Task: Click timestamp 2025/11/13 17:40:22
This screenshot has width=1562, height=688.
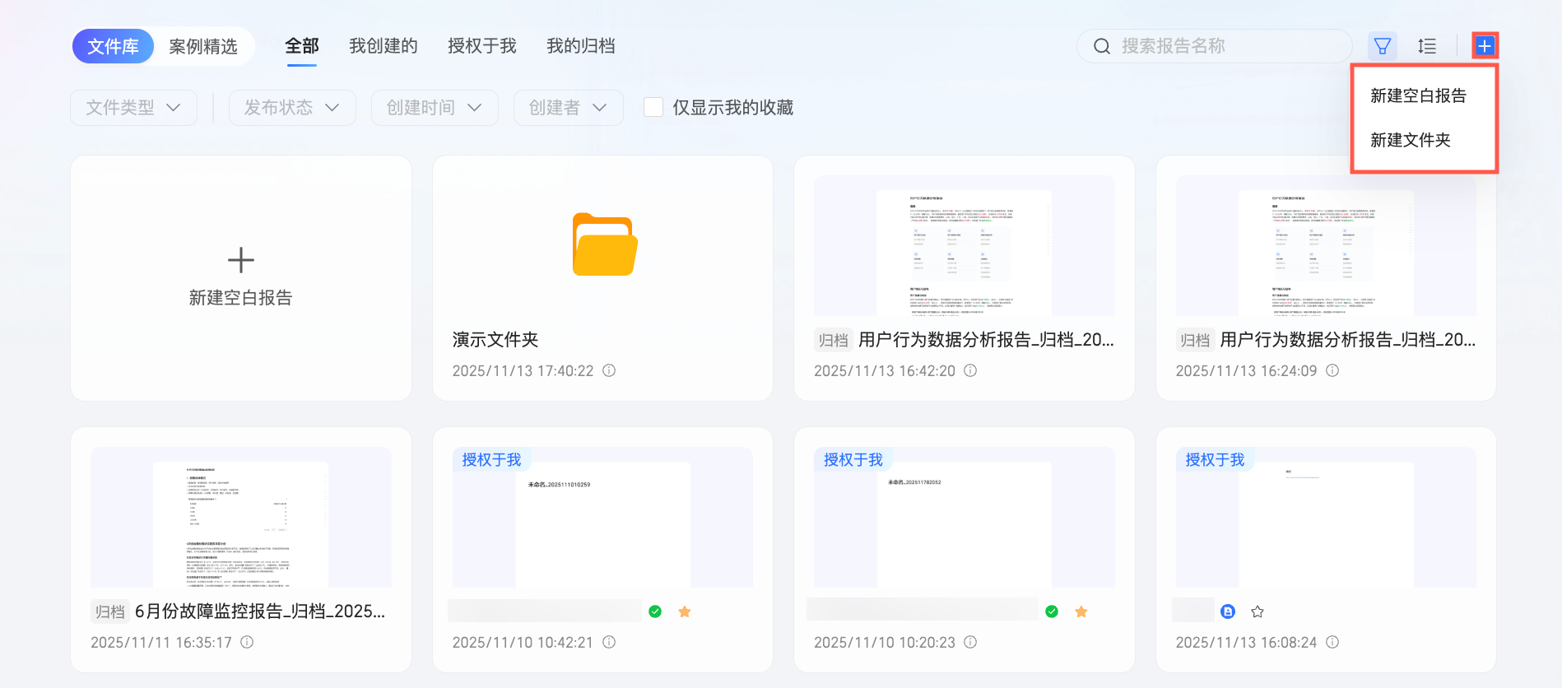Action: [523, 371]
